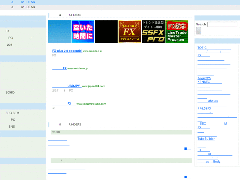
Task: Select FX in the left sidebar
Action: pyautogui.click(x=7, y=31)
